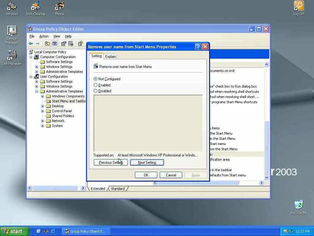Switch to the Explain tab
Screen dimensions: 314x236
[x=110, y=57]
